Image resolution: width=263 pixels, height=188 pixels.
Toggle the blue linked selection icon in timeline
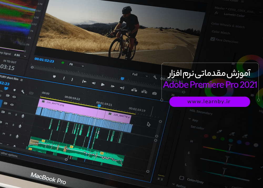(x=6, y=88)
